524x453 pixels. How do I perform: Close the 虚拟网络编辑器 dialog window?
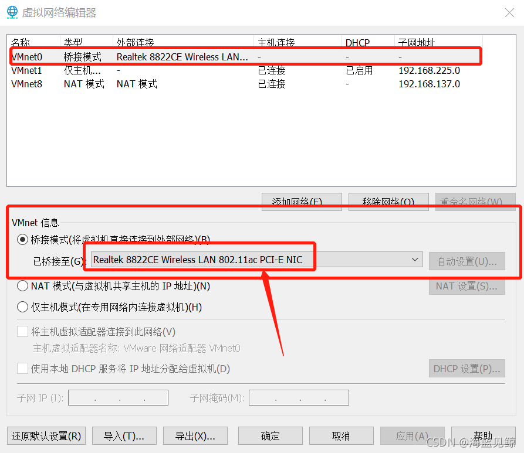[509, 13]
